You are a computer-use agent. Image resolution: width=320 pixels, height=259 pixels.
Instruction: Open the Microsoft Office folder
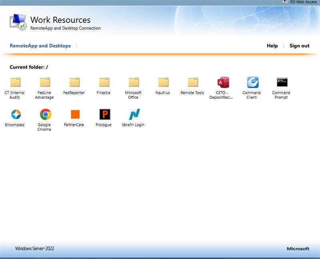(x=134, y=82)
